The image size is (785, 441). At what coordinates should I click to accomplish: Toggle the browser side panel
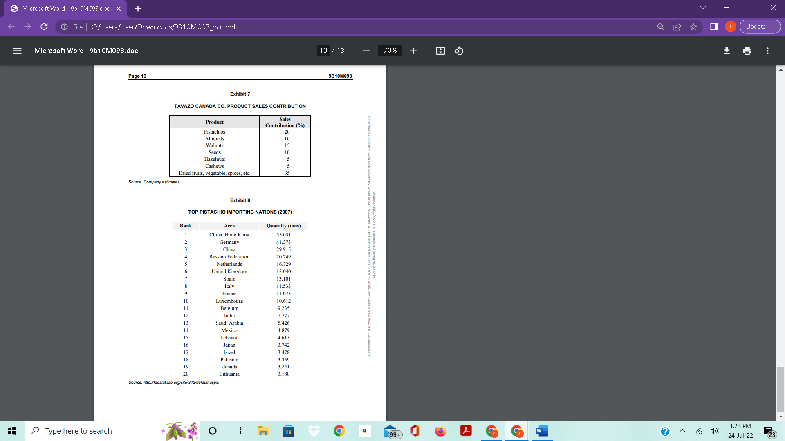714,27
